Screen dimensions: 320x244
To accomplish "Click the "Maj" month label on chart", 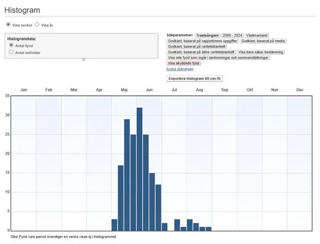I will pyautogui.click(x=125, y=90).
